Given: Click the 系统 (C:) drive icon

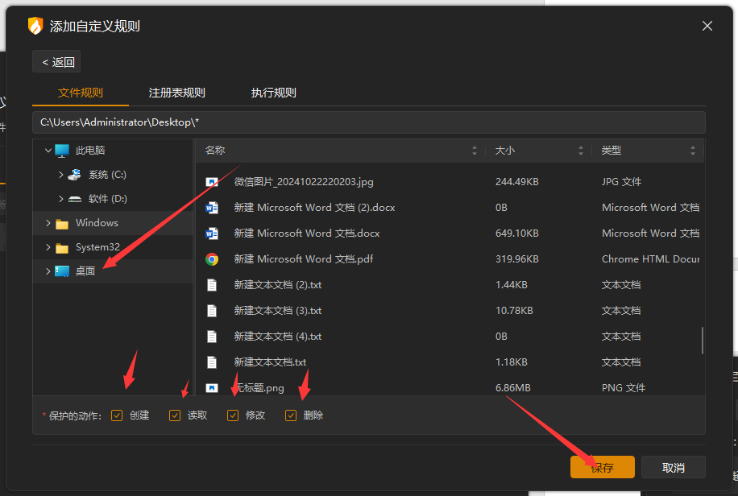Looking at the screenshot, I should coord(75,175).
